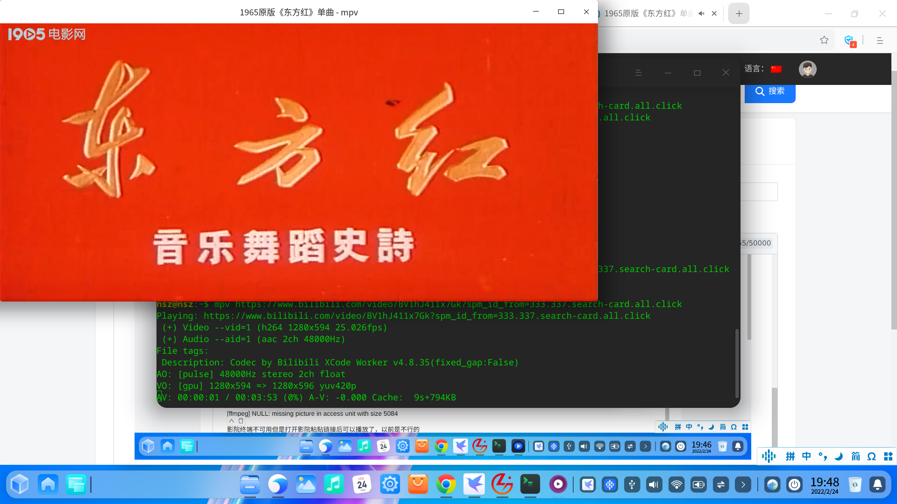Open the language flag selector
Screen dimensions: 897x504
(776, 69)
